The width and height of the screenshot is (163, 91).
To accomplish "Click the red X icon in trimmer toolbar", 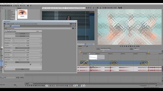I will point(91,8).
